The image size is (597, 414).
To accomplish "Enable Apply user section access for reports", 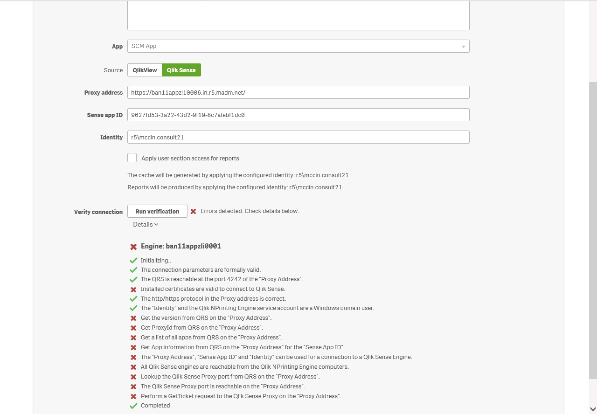I will (x=132, y=158).
